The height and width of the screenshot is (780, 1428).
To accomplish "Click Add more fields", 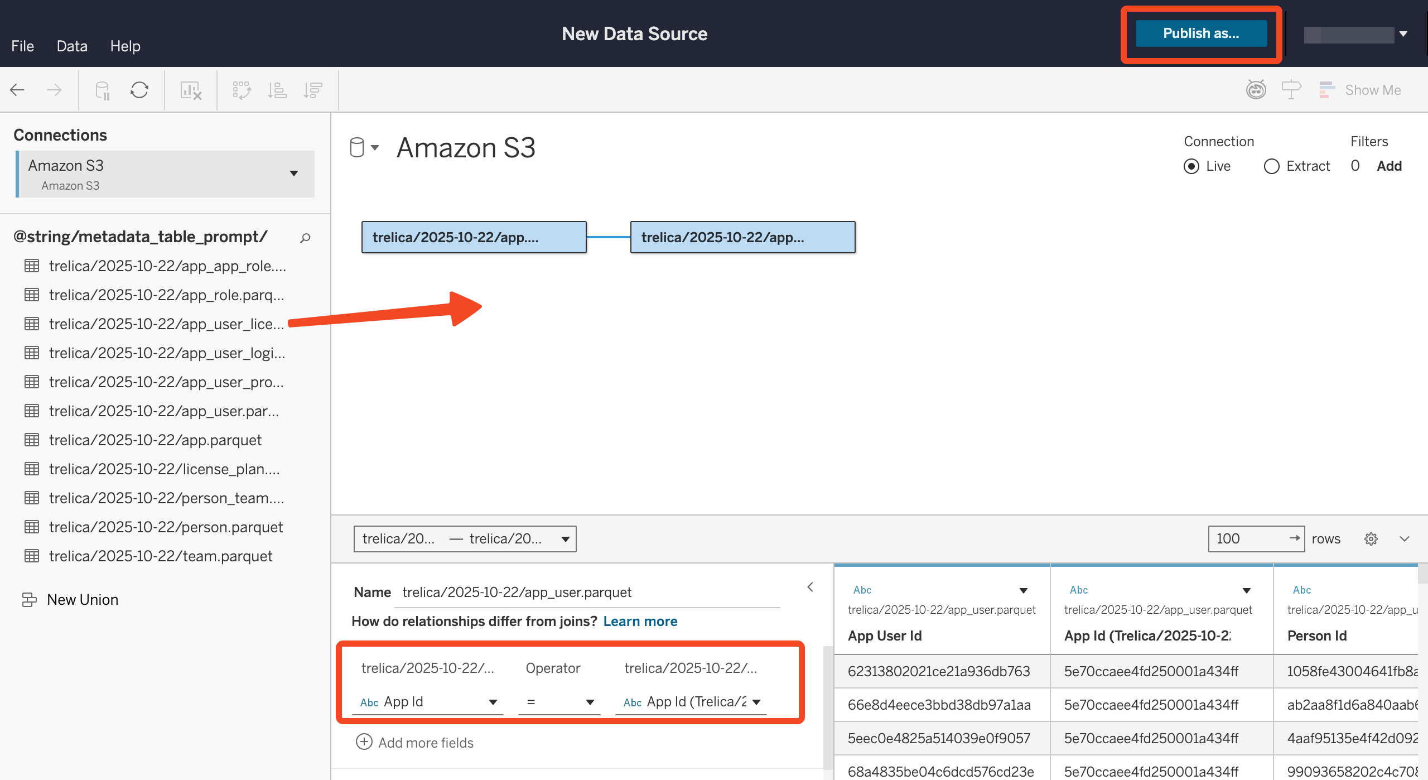I will coord(426,743).
